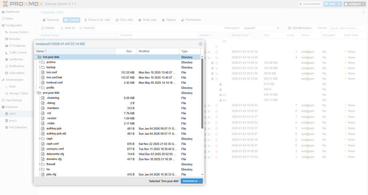The width and height of the screenshot is (368, 195).
Task: Open the Notes sidebar entry
Action: [9, 19]
